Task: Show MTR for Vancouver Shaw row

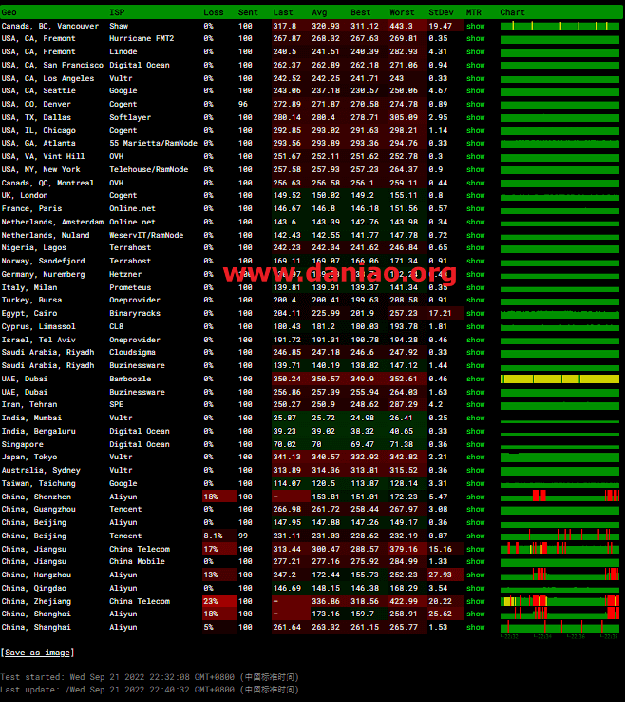Action: [475, 26]
